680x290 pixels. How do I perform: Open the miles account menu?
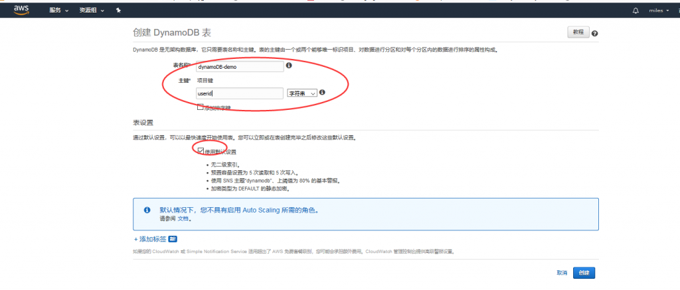659,11
